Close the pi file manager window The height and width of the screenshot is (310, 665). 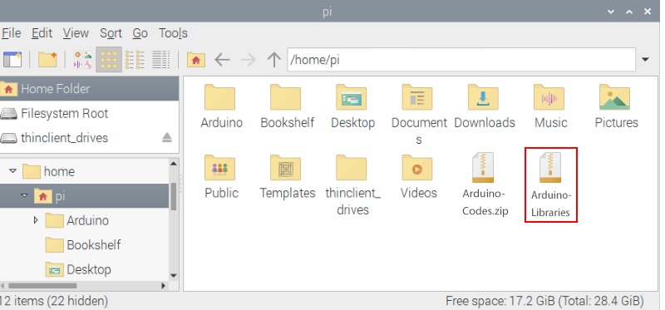tap(648, 12)
